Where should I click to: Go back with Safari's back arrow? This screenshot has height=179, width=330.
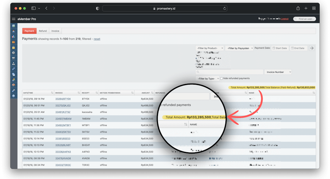tap(46, 8)
